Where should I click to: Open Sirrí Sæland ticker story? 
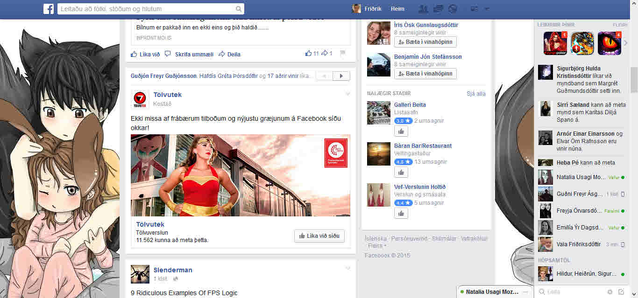click(x=582, y=112)
